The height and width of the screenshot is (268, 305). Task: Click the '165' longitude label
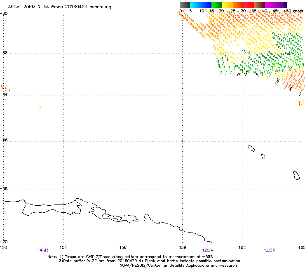coord(302,247)
